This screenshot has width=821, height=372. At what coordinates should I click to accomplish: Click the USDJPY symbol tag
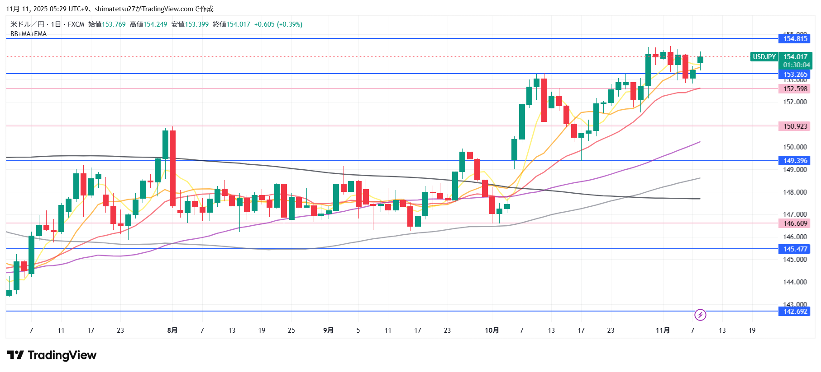coord(764,57)
